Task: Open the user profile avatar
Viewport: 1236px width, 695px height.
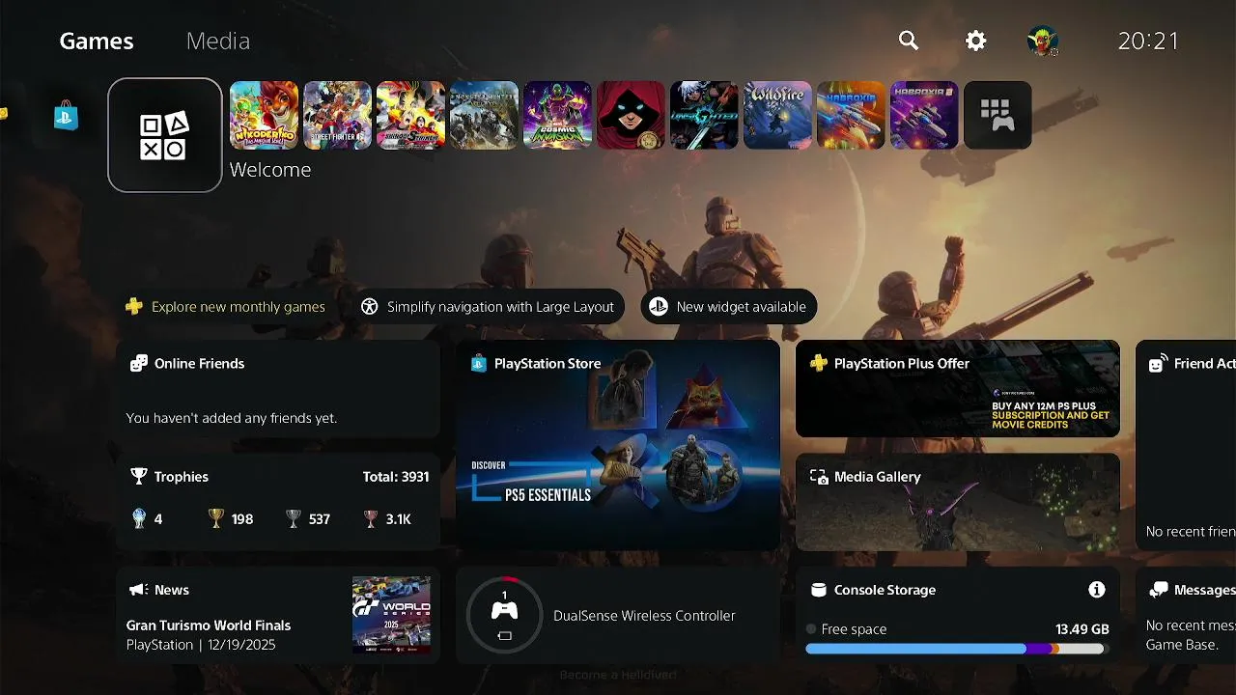Action: click(x=1043, y=41)
